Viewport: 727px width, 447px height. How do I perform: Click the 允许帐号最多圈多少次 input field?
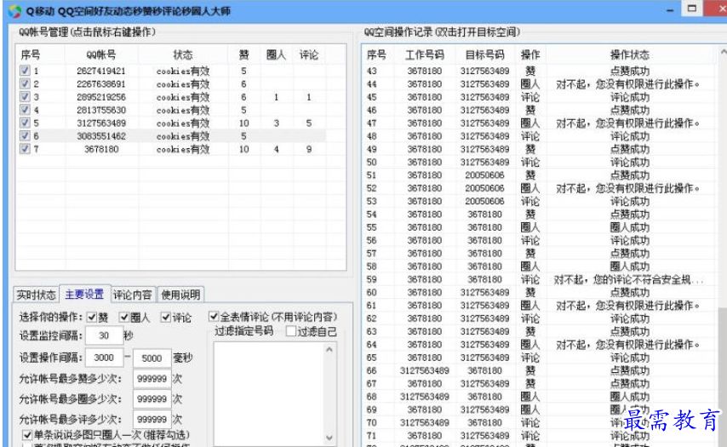152,398
